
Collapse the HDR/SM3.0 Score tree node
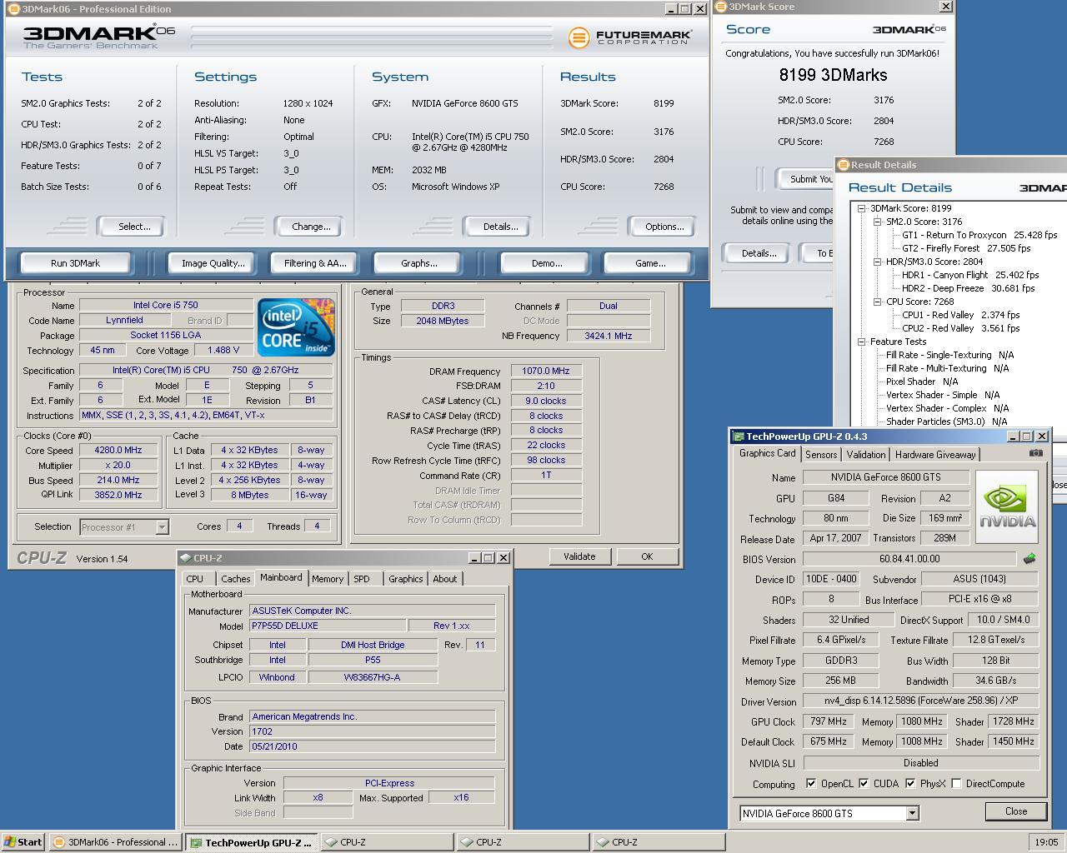pyautogui.click(x=878, y=262)
